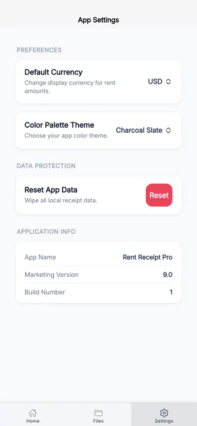Screen dimensions: 197x426
Task: Click the version number 9.0
Action: [x=168, y=274]
